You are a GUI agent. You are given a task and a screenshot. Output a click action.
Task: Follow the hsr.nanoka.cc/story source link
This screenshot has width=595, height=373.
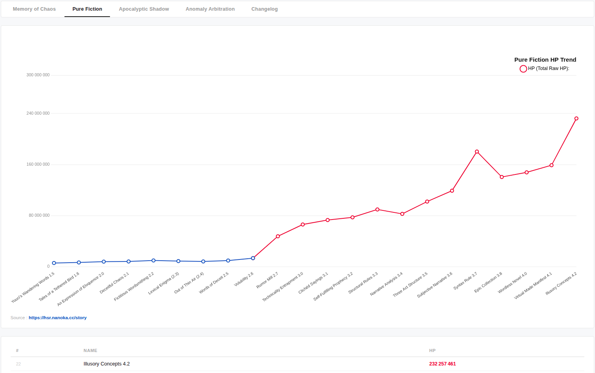(58, 318)
